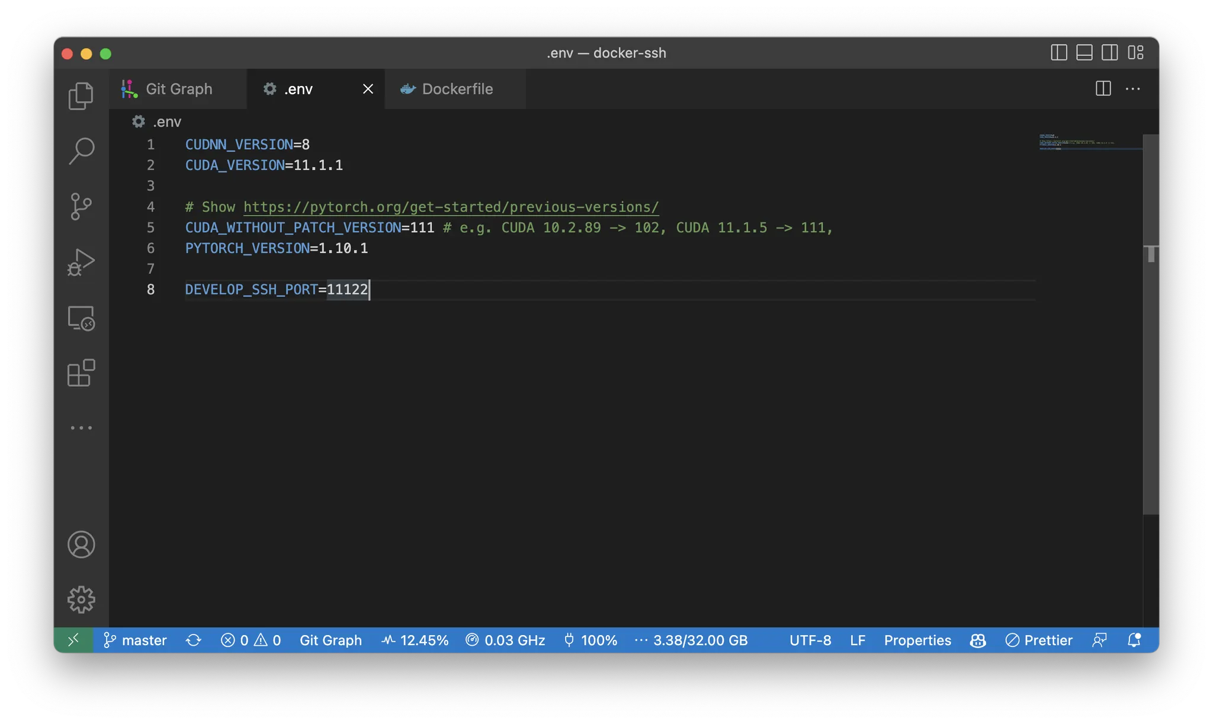1213x724 pixels.
Task: Toggle the secondary side bar layout button
Action: coord(1109,53)
